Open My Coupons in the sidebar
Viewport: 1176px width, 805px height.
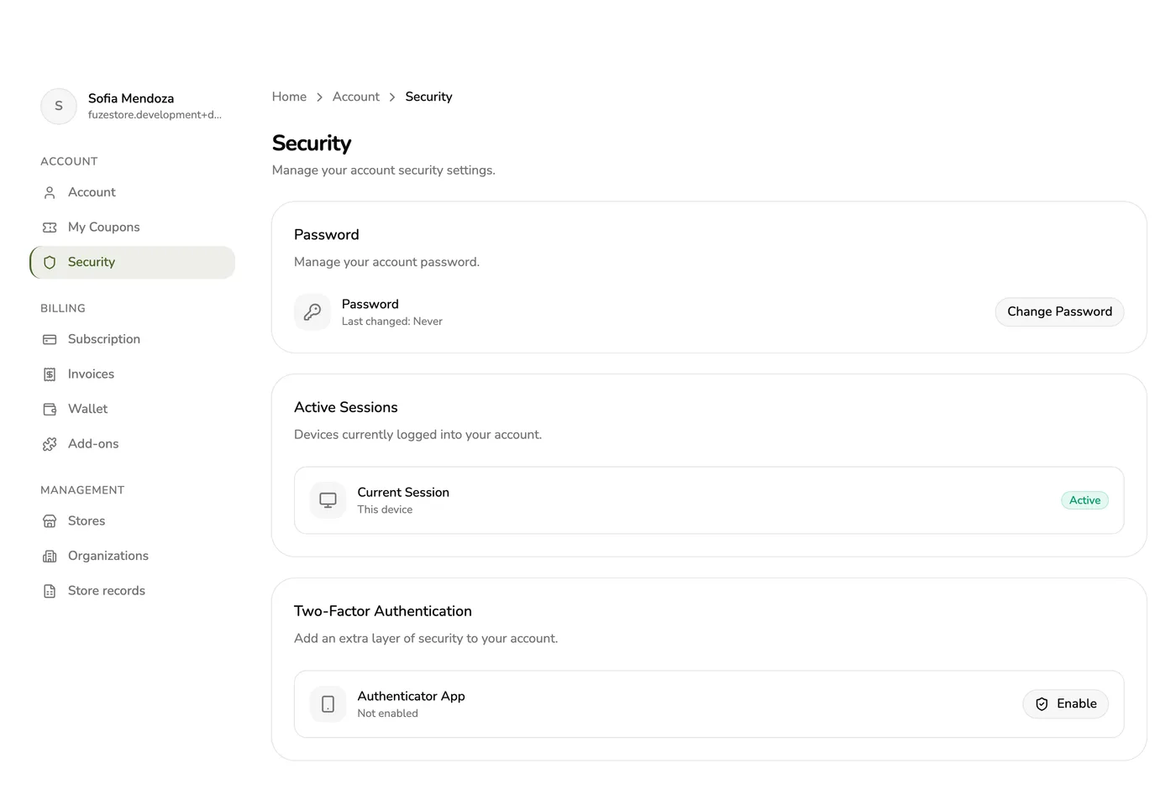pyautogui.click(x=132, y=227)
